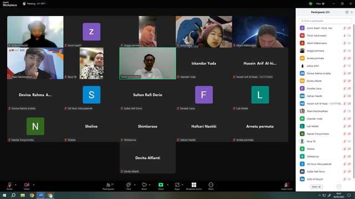Select Nanda Tresya Purba in participant list
This screenshot has height=199, width=355.
[x=326, y=134]
